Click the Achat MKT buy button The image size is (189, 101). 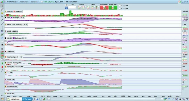coord(113,7)
